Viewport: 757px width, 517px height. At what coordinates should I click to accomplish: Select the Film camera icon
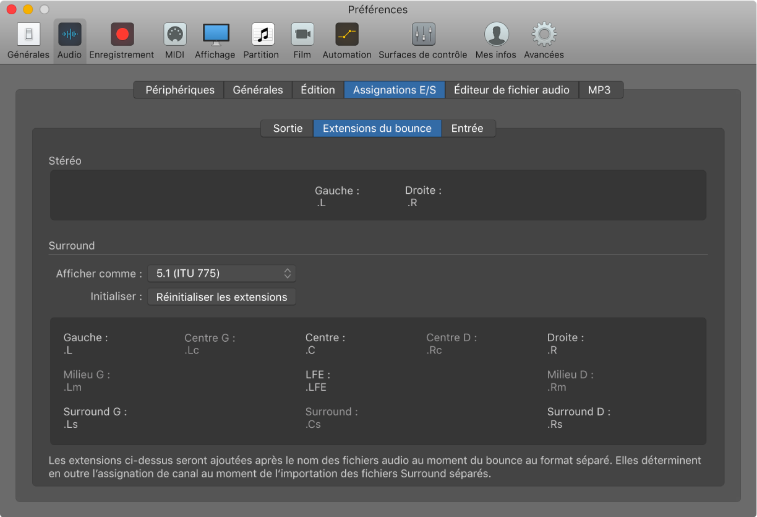(302, 35)
